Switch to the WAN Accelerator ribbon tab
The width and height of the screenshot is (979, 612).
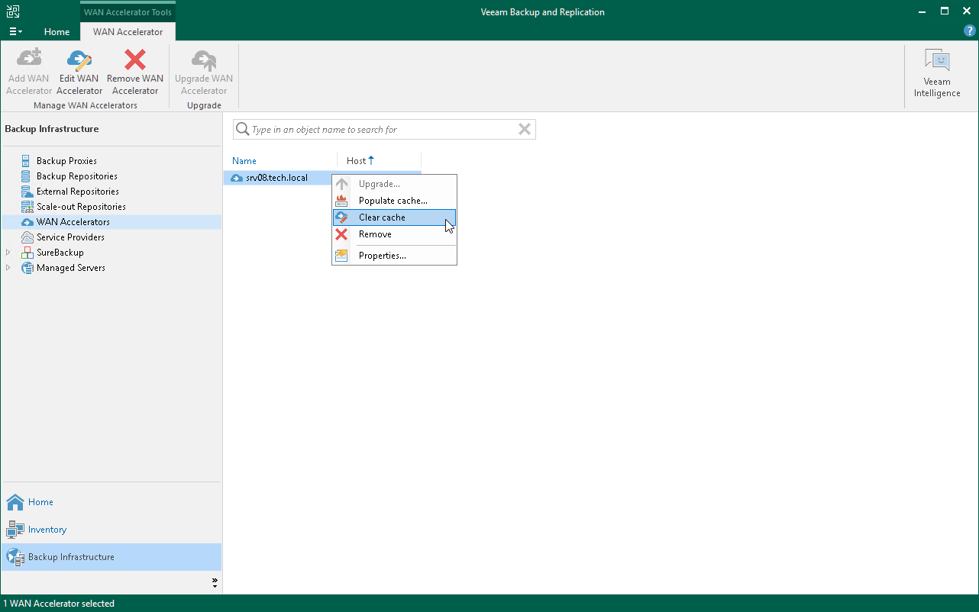(128, 32)
